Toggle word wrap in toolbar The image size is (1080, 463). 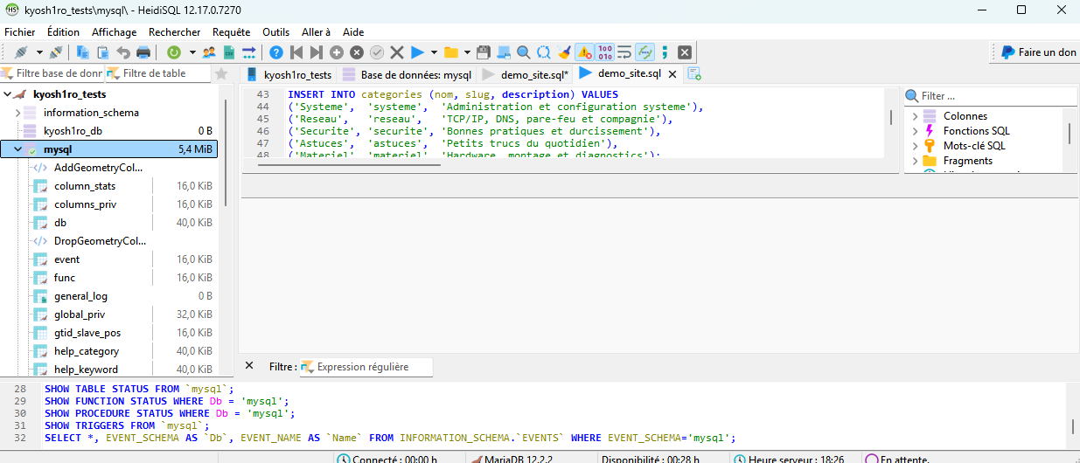[x=624, y=52]
